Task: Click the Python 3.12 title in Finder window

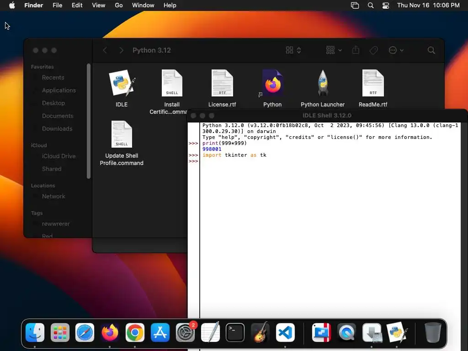Action: pyautogui.click(x=152, y=50)
